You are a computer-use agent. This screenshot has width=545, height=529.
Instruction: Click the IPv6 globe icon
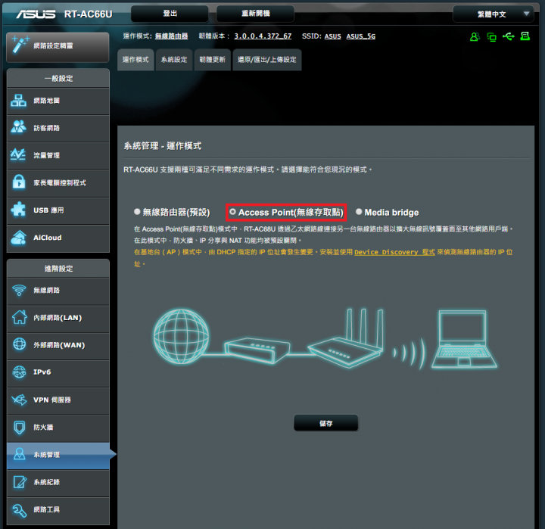[x=20, y=372]
